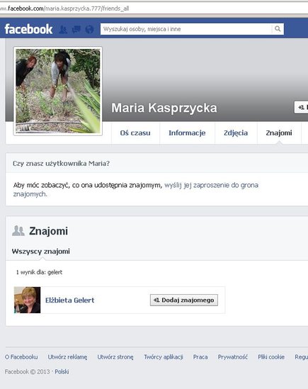Switch to Informacje tab
The image size is (308, 389).
pyautogui.click(x=187, y=133)
